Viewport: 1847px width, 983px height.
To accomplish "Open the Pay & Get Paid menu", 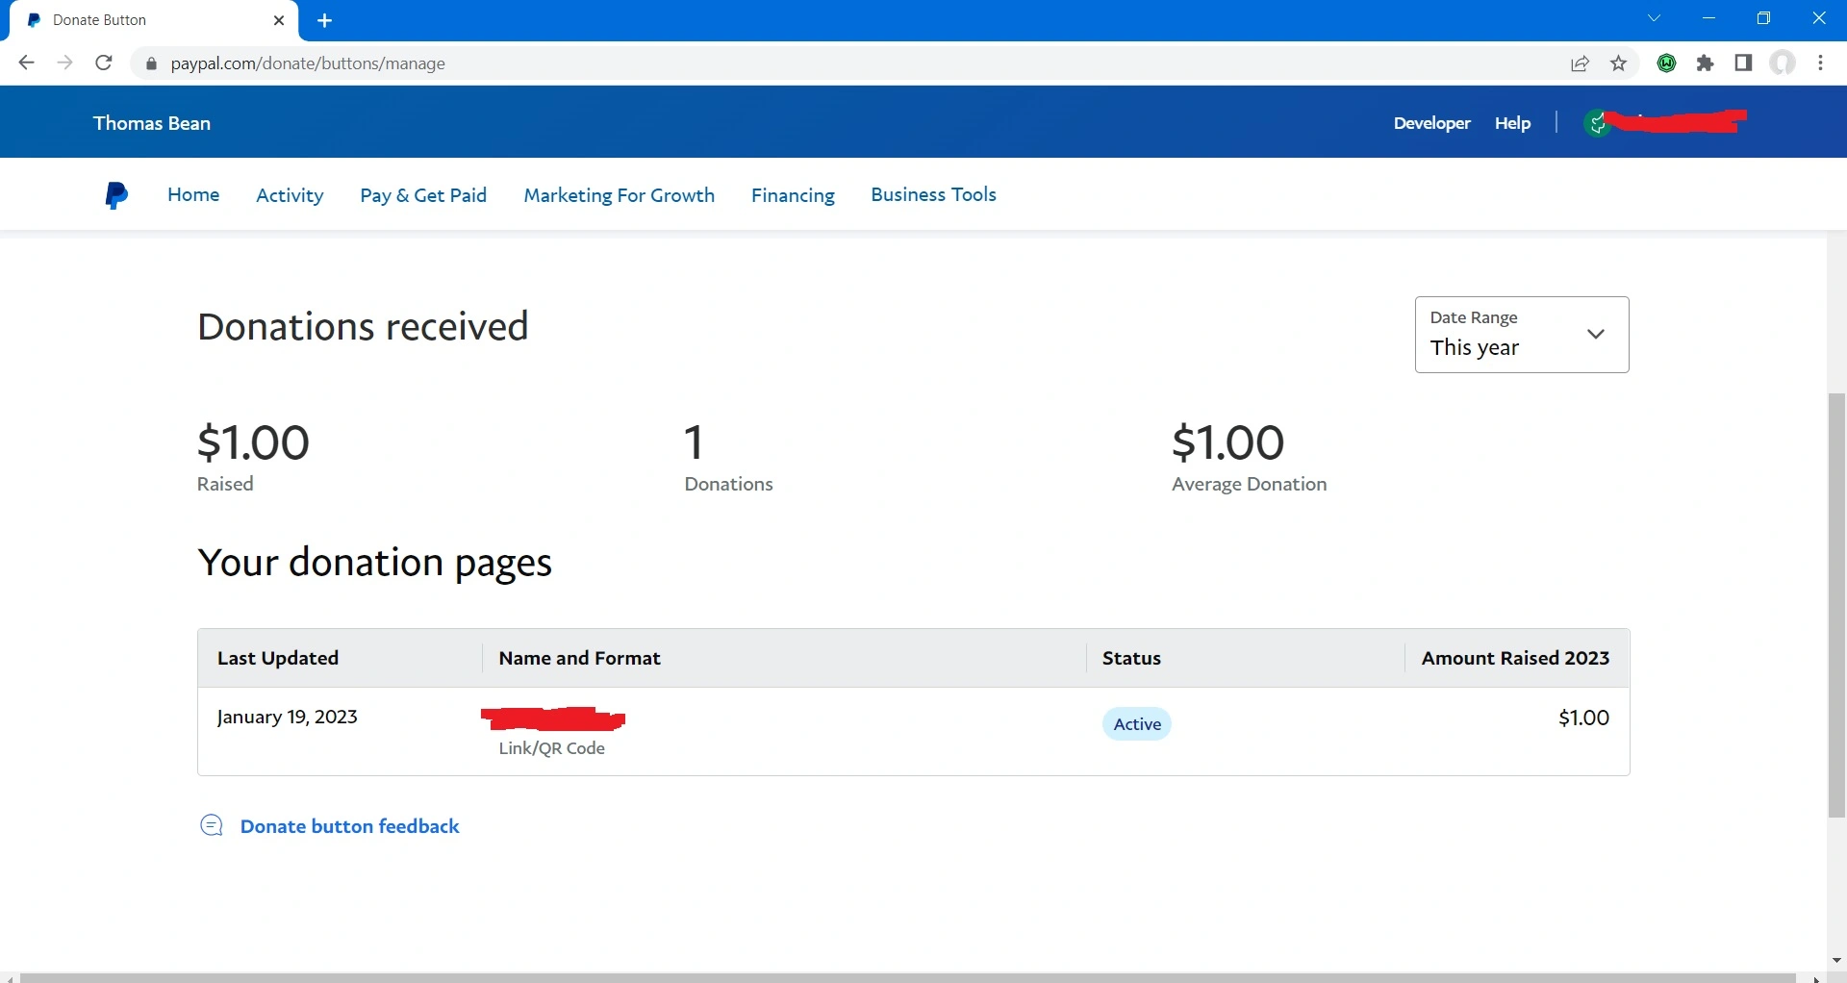I will tap(423, 195).
